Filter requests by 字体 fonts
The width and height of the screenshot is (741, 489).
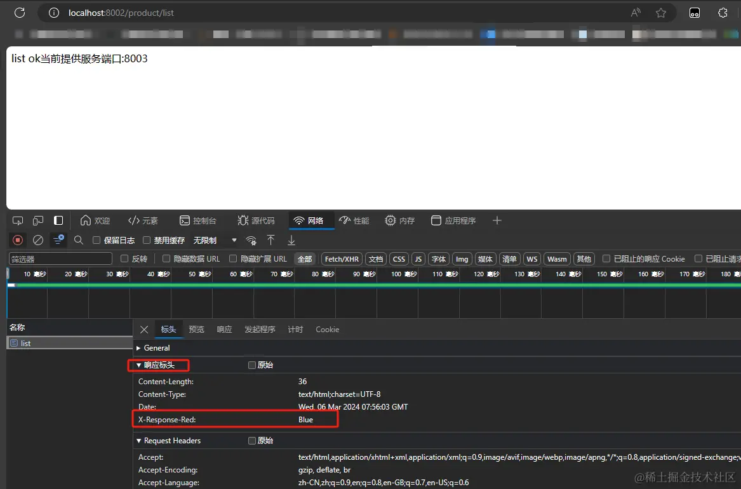[x=439, y=259]
